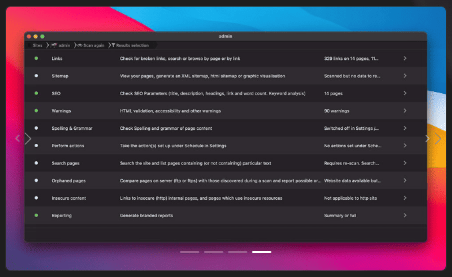Click 'Switched off in Settings' status text
Image resolution: width=452 pixels, height=277 pixels.
tap(351, 129)
